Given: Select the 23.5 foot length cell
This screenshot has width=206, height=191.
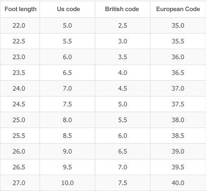Looking at the screenshot, I should click(x=19, y=73).
